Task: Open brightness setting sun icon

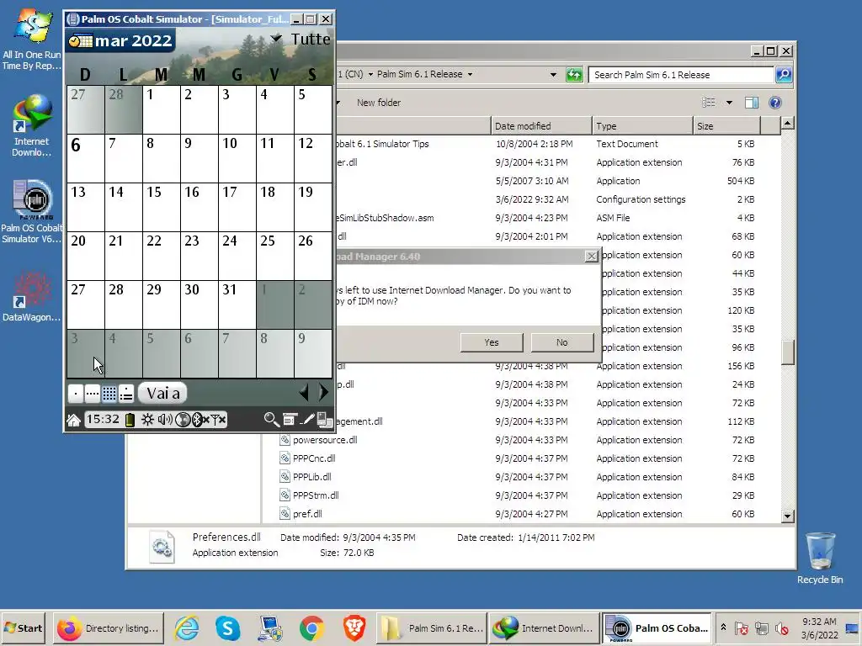Action: pos(147,421)
